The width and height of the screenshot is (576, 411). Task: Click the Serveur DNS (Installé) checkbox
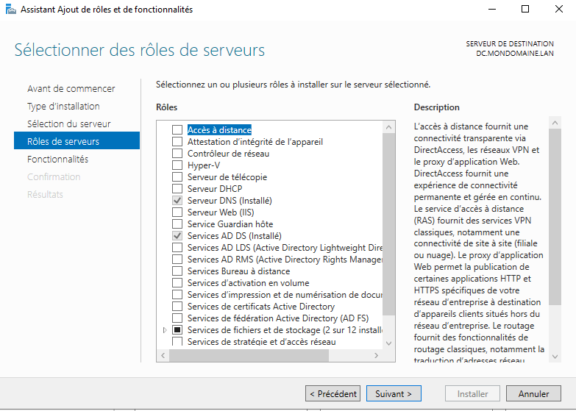[x=177, y=200]
